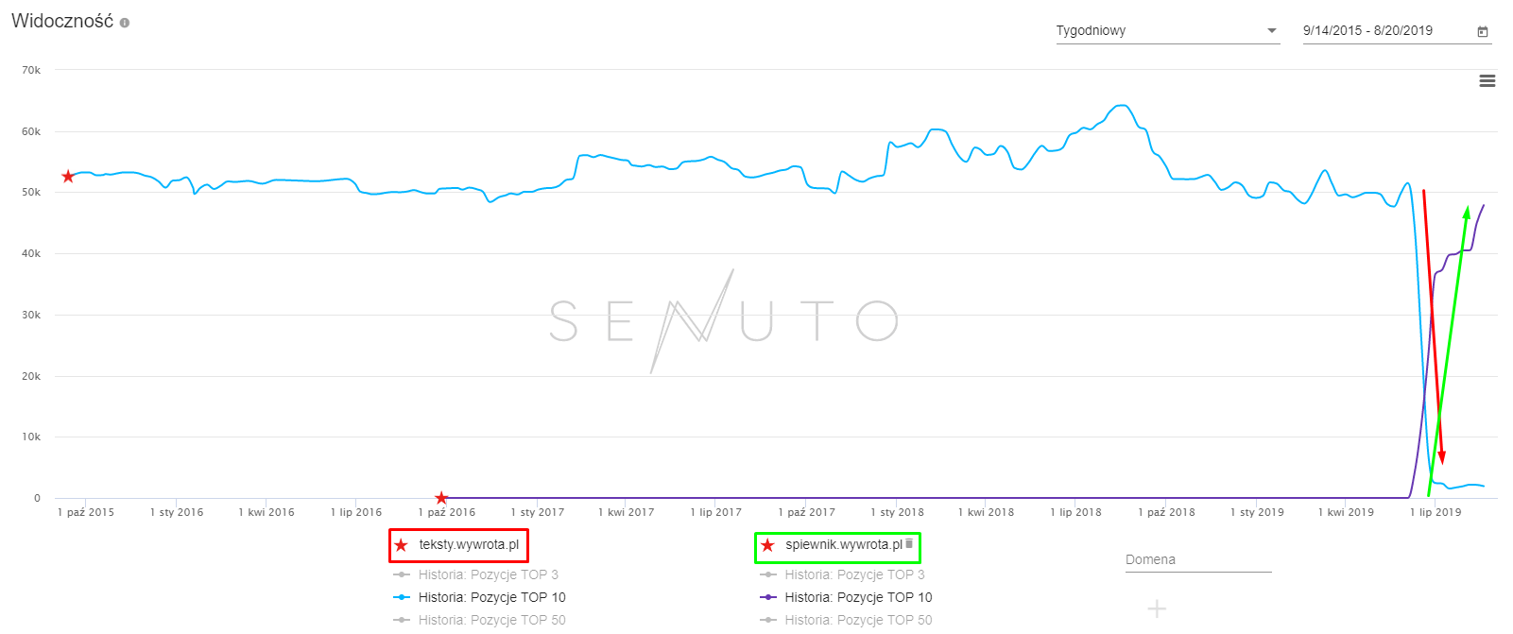Open the calendar icon for date range

(x=1483, y=31)
